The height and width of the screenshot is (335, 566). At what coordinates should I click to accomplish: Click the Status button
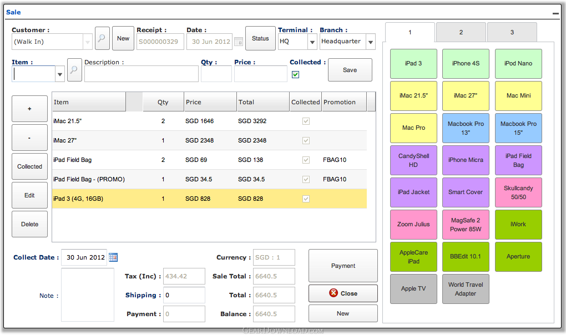click(x=260, y=38)
